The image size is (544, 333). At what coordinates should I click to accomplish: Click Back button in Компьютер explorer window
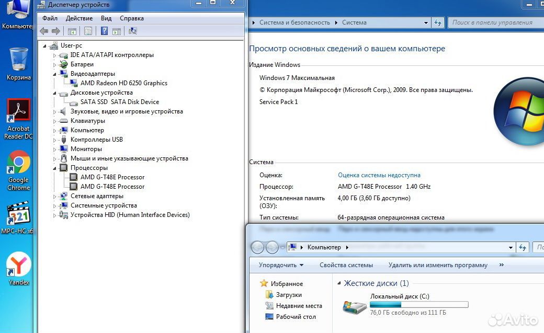point(258,247)
